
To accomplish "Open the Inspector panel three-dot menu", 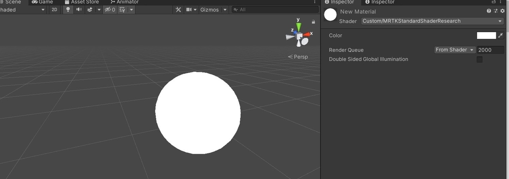I will (x=501, y=2).
